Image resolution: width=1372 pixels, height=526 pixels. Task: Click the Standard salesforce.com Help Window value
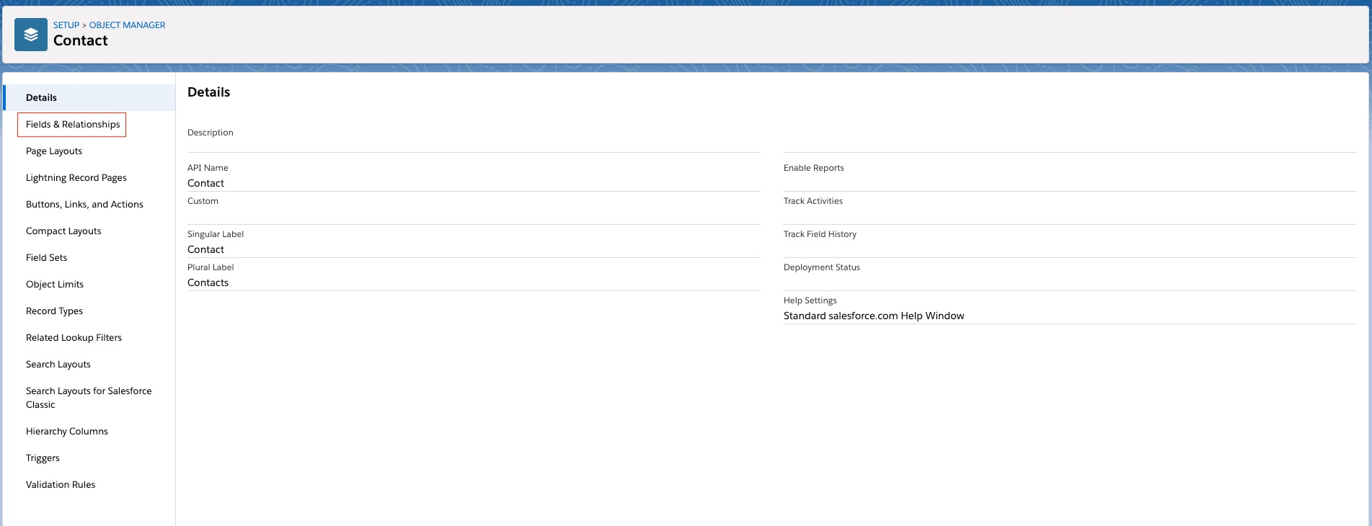[x=874, y=316]
